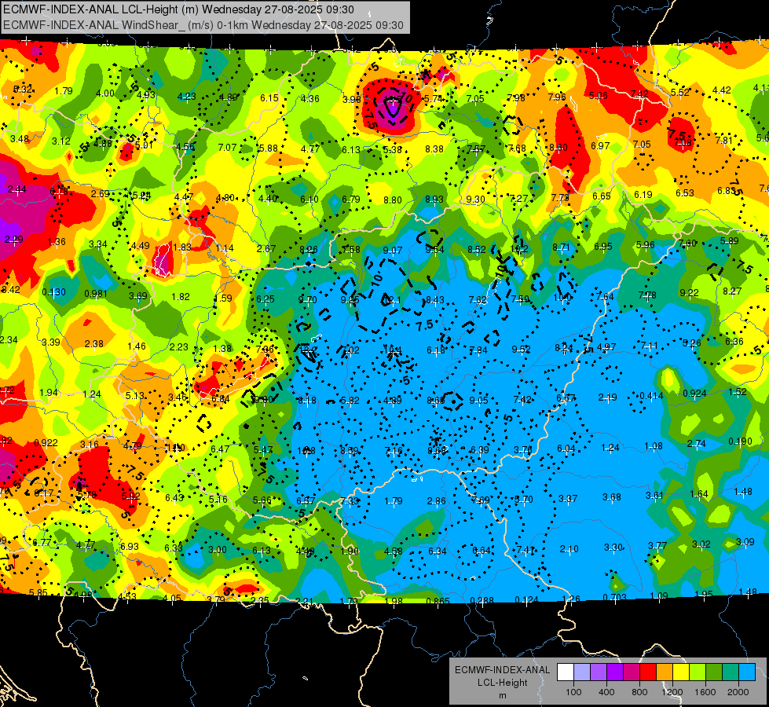
Task: Click the wind shear value '9.52'
Action: [x=521, y=349]
